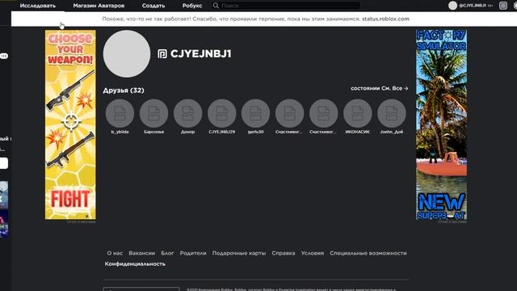Open friend ИКОНАСИК's avatar
Screen dimensions: 517x291
357,113
